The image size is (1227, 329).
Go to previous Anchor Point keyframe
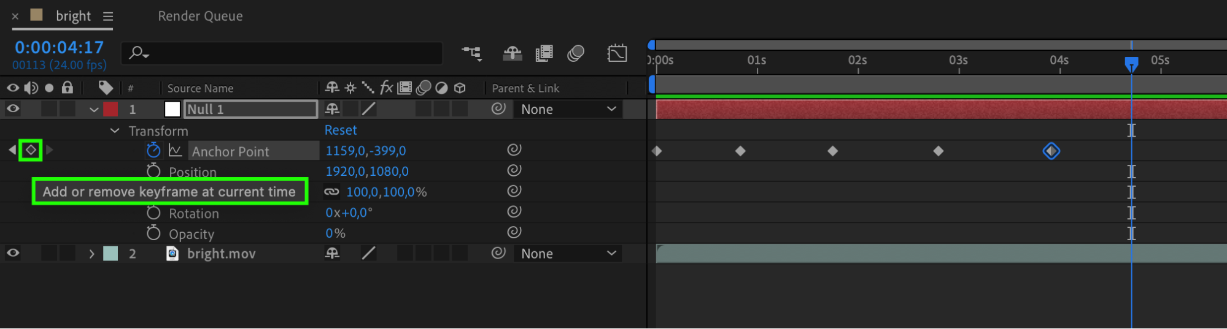(12, 150)
